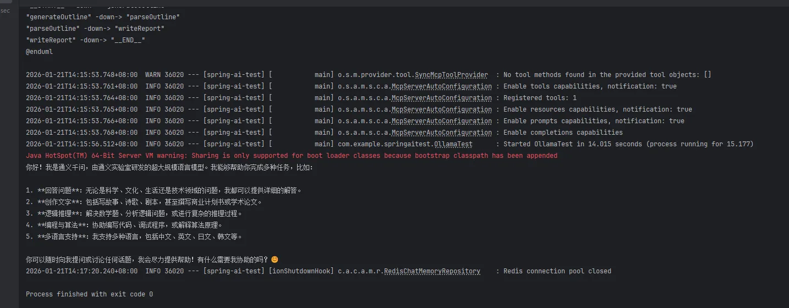This screenshot has height=308, width=789.
Task: Open the RedisChatMemoryRepository class link
Action: (x=432, y=271)
